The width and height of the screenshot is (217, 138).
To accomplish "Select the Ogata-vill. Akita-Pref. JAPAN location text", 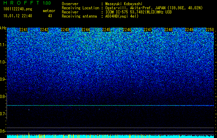I will point(154,8).
